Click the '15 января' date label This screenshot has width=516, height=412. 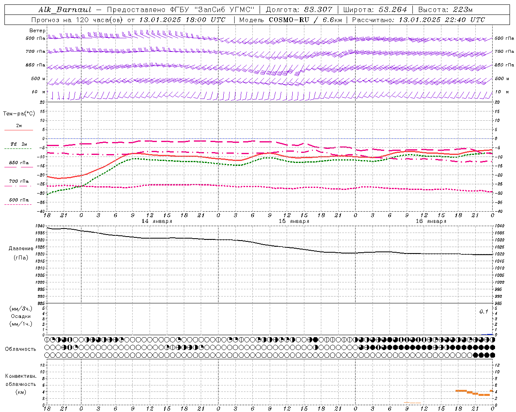pyautogui.click(x=294, y=221)
